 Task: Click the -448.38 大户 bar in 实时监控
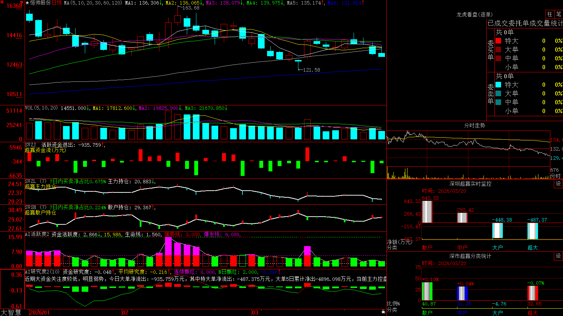[497, 231]
